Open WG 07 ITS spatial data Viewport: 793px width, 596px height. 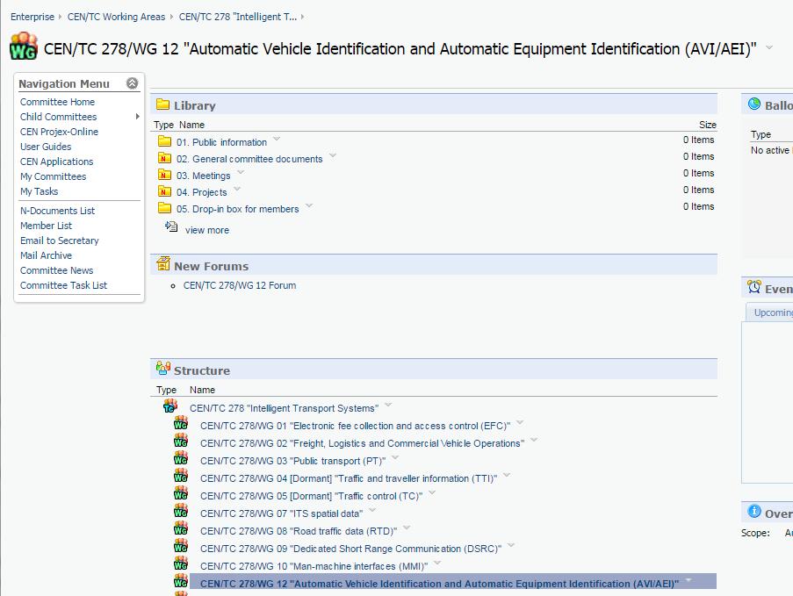point(281,513)
